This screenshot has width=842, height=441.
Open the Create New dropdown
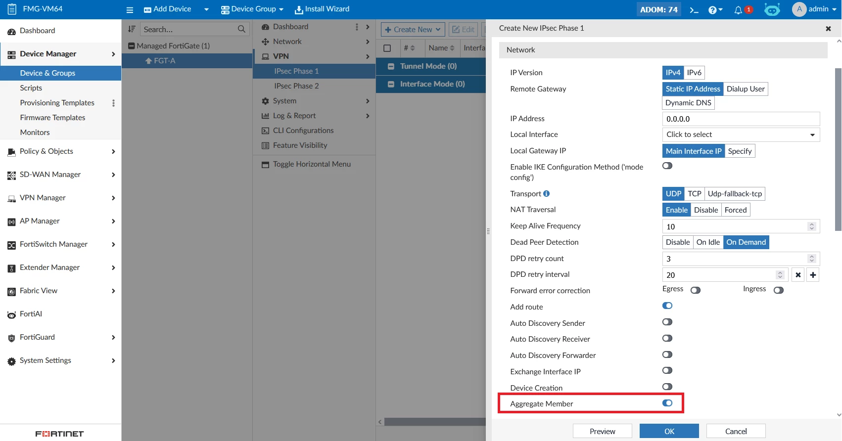click(413, 30)
